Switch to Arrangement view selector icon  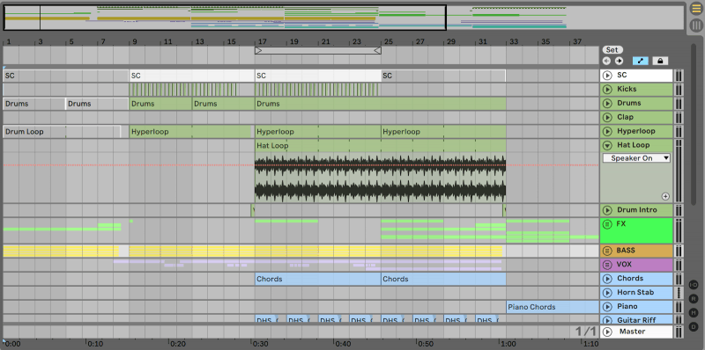tap(696, 9)
